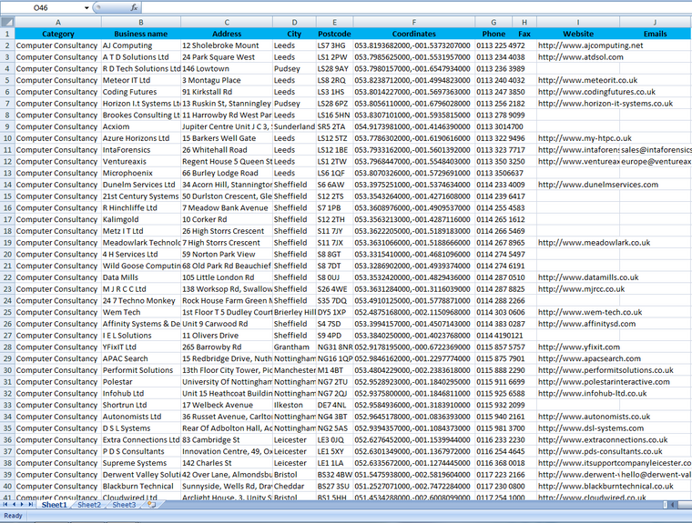Open the http://www.atdsol.com link
This screenshot has width=692, height=523.
tap(580, 57)
